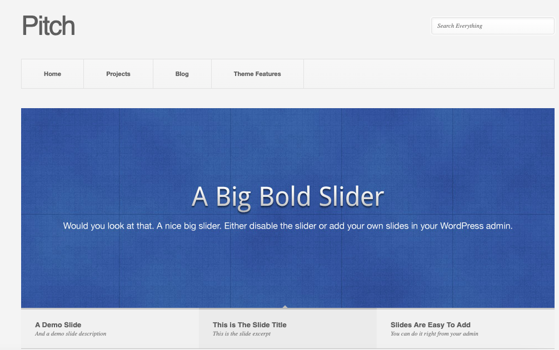This screenshot has height=350, width=559.
Task: Open the Projects menu item
Action: [x=118, y=73]
